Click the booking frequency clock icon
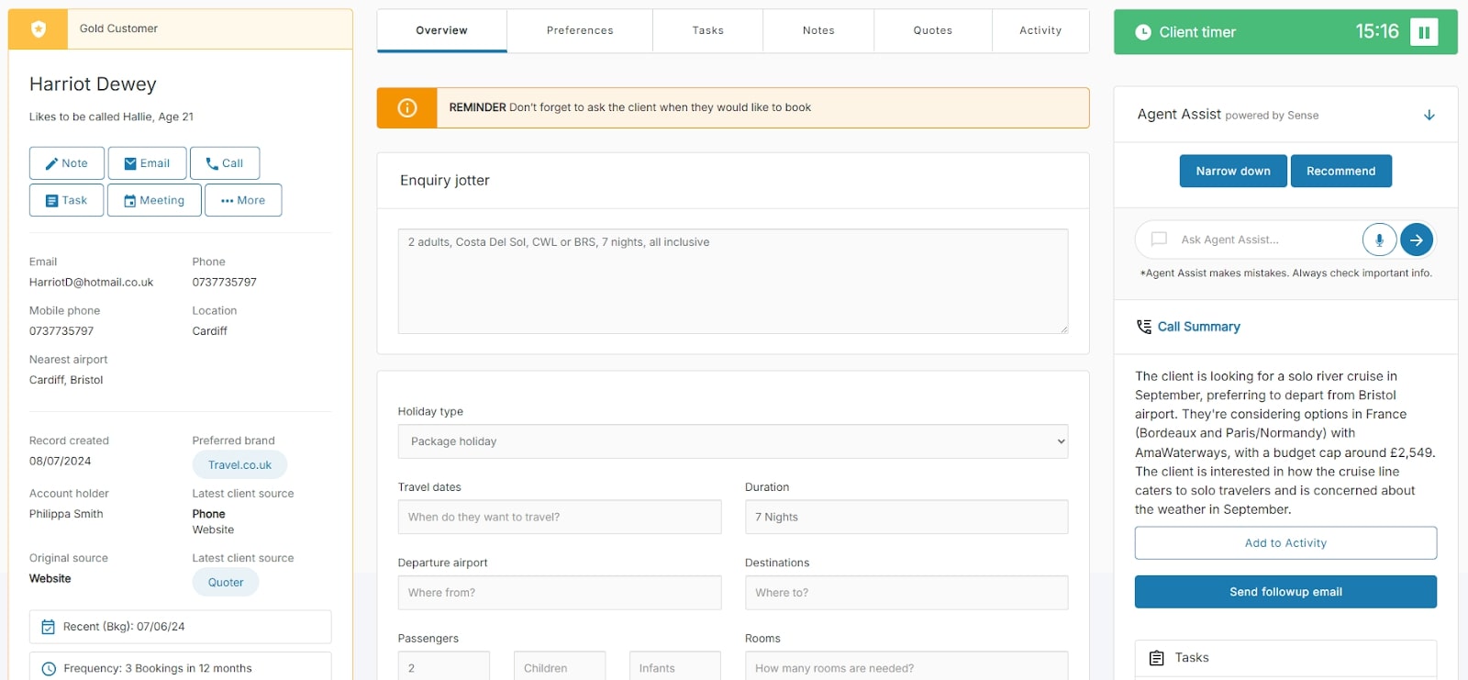Viewport: 1468px width, 680px height. pos(49,669)
